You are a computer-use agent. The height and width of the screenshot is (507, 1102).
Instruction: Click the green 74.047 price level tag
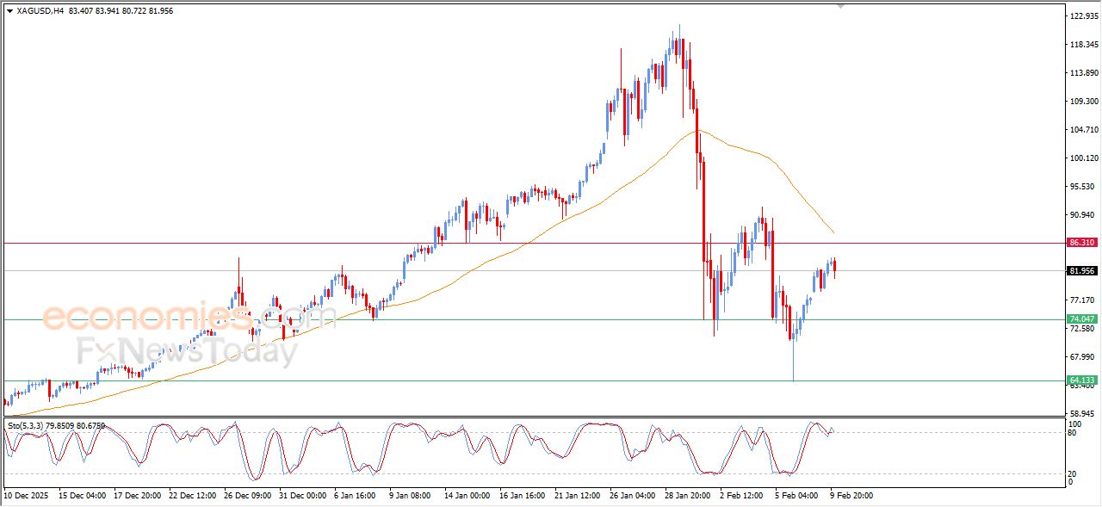click(x=1082, y=319)
